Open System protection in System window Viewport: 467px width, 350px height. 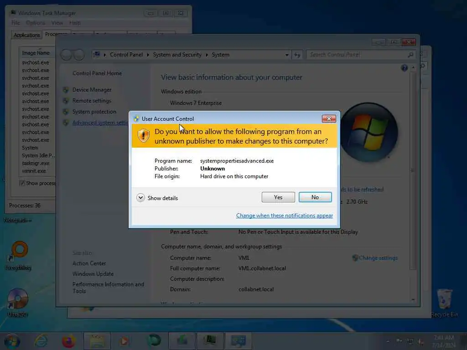pyautogui.click(x=94, y=112)
